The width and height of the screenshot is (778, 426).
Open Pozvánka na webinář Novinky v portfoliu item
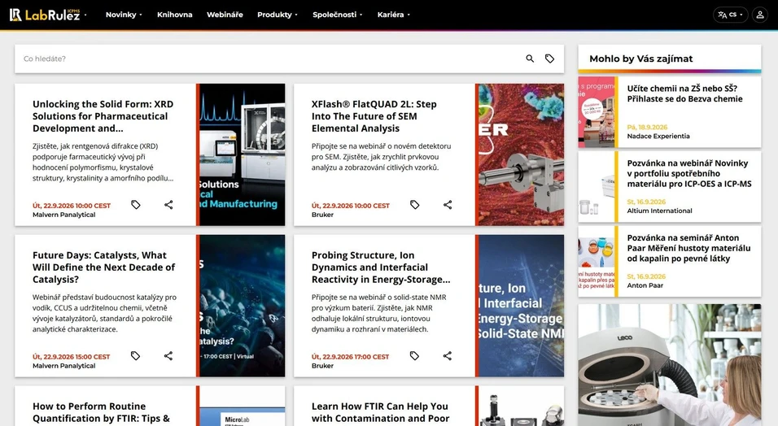(689, 174)
